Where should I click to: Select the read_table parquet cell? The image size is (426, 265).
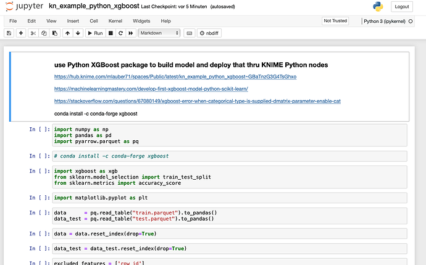pos(230,216)
